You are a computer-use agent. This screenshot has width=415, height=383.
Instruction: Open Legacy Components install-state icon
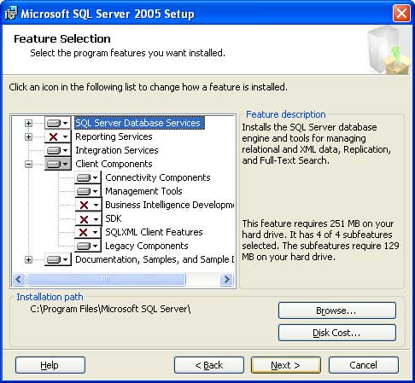[88, 246]
